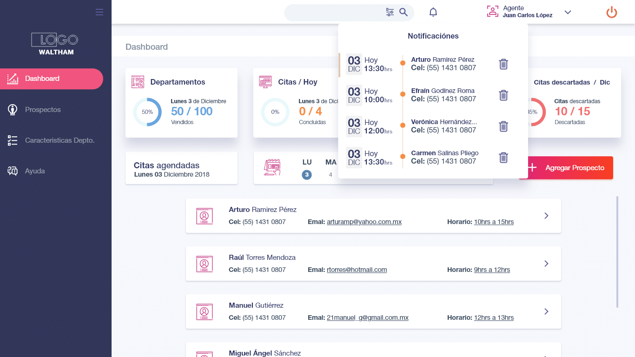Click Arturo Ramirez Pérez contact icon
The width and height of the screenshot is (635, 357).
coord(204,216)
